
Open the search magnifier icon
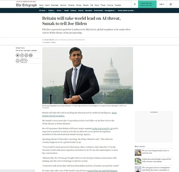[x=135, y=4]
